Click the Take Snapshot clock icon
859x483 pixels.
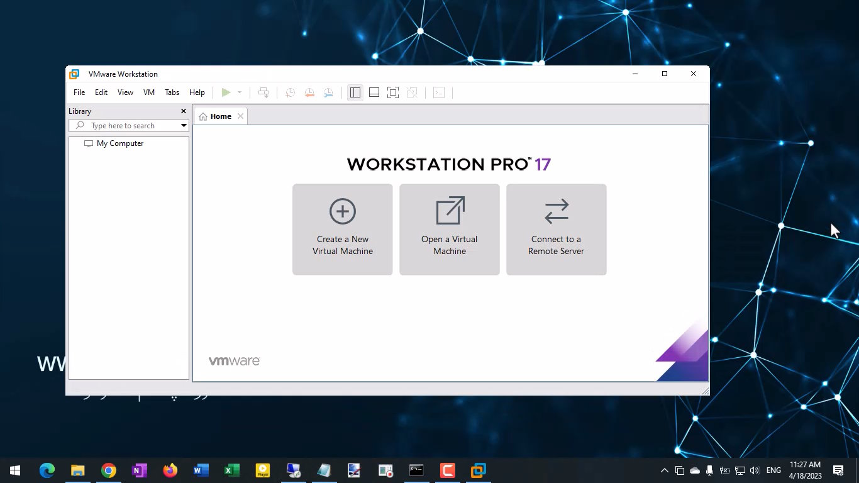click(x=291, y=92)
